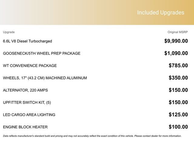Image resolution: width=194 pixels, height=145 pixels.
Task: Click the $350.00 price
Action: 178,78
